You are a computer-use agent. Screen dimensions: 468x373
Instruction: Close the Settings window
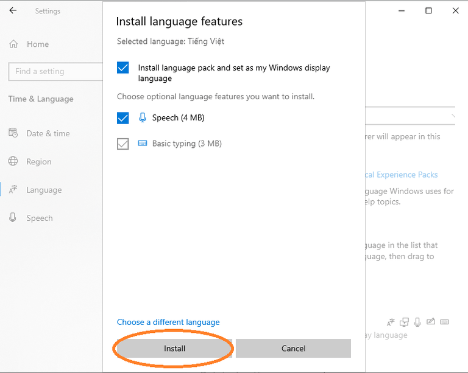tap(455, 11)
